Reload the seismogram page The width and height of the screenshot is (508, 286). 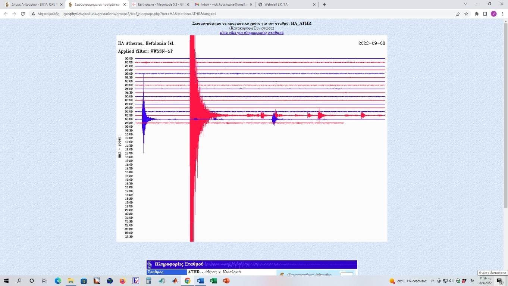[23, 14]
